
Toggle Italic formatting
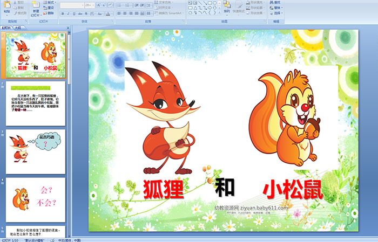click(68, 13)
